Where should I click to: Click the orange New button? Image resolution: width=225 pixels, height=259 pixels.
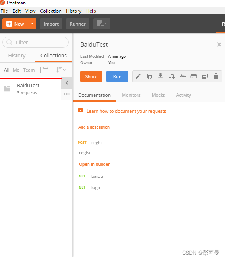tap(15, 24)
